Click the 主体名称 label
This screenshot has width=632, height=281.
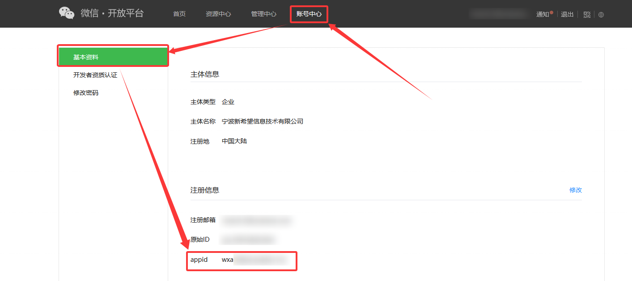tap(203, 121)
